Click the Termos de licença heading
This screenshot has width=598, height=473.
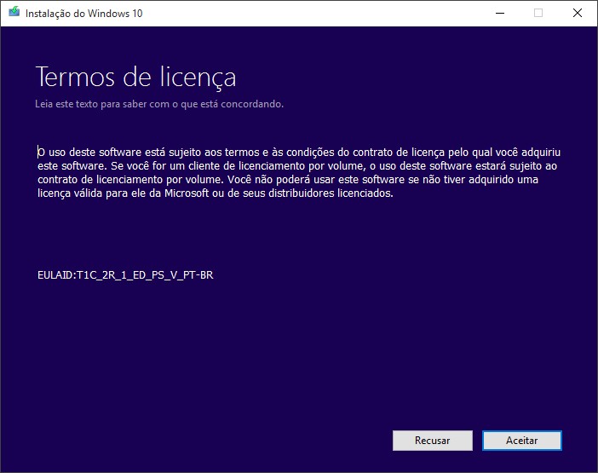point(135,78)
